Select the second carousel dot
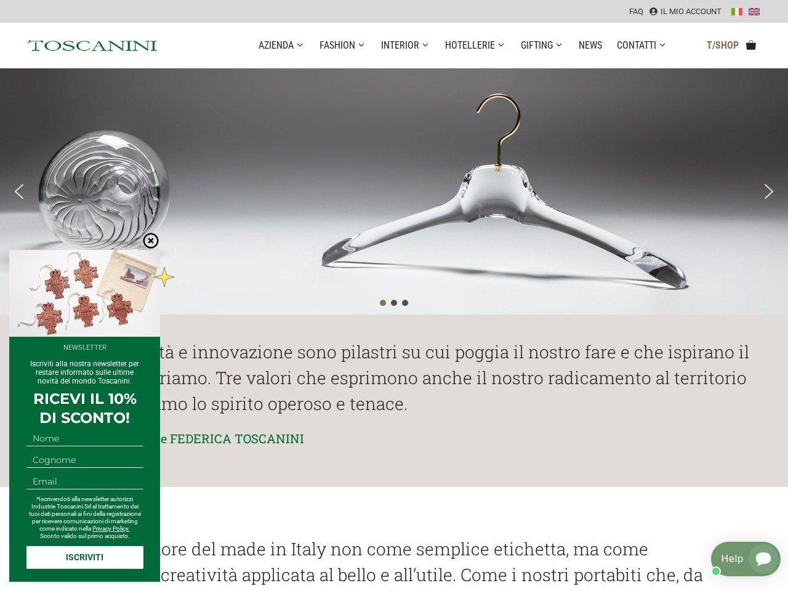 [394, 303]
